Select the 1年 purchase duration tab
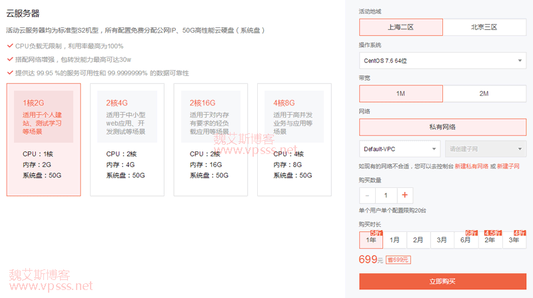 tap(371, 239)
